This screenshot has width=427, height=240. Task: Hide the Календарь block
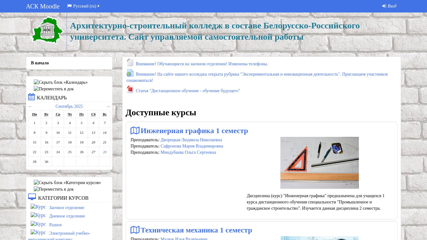(61, 82)
